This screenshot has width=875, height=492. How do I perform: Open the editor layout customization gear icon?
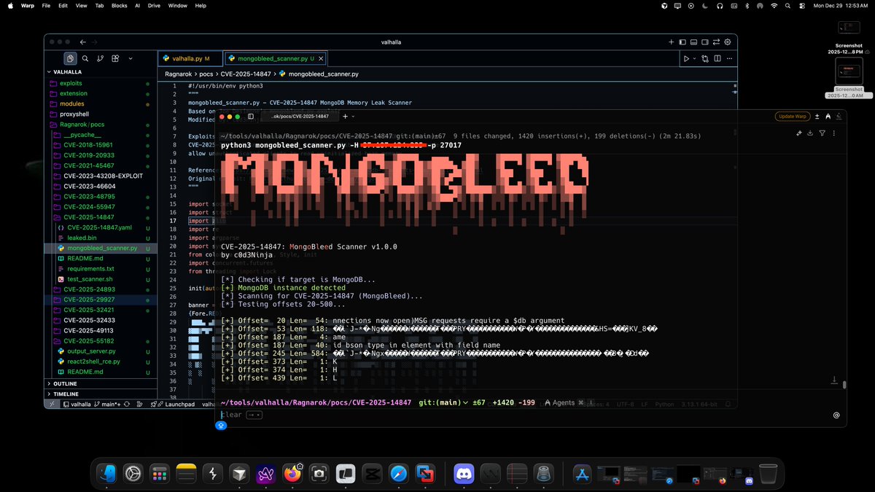pyautogui.click(x=728, y=42)
